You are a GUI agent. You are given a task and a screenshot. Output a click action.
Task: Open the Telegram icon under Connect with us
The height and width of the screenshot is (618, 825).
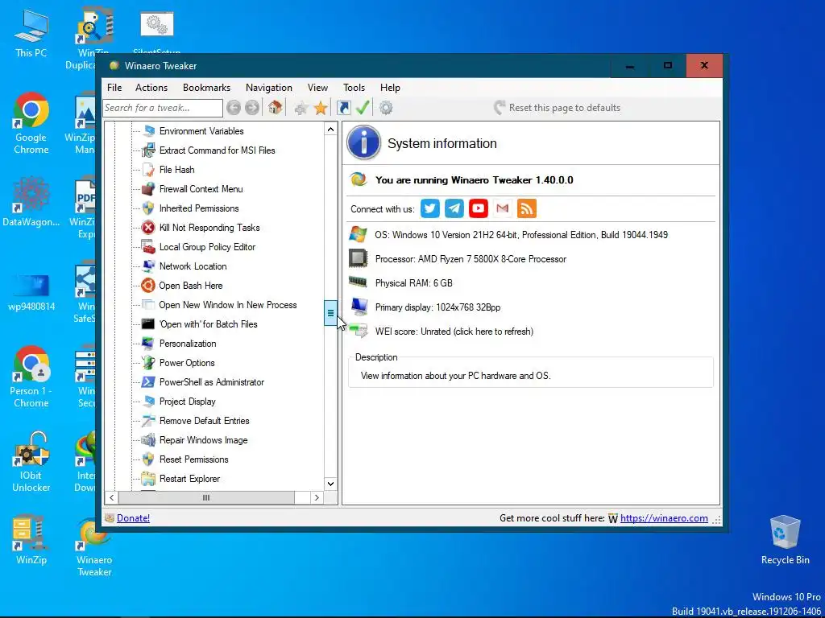454,208
